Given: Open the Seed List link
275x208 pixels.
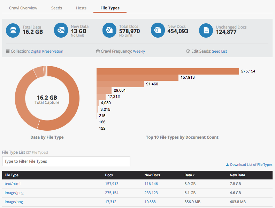Looking at the screenshot, I should click(219, 51).
